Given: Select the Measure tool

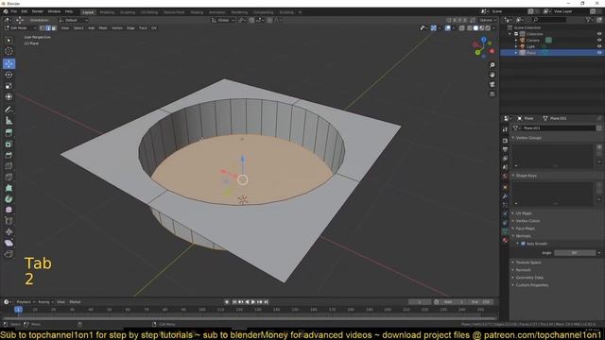Looking at the screenshot, I should pyautogui.click(x=9, y=121).
